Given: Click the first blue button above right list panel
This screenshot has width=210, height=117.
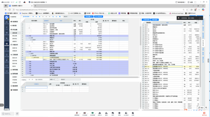Looking at the screenshot, I should (146, 20).
